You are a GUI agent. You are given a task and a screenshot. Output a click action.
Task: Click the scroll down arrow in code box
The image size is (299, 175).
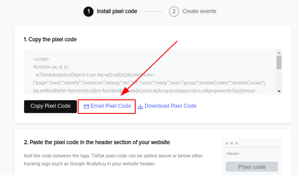279,91
